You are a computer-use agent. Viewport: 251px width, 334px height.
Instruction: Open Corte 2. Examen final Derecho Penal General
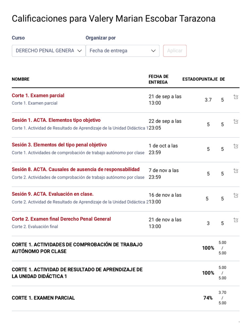coord(61,219)
